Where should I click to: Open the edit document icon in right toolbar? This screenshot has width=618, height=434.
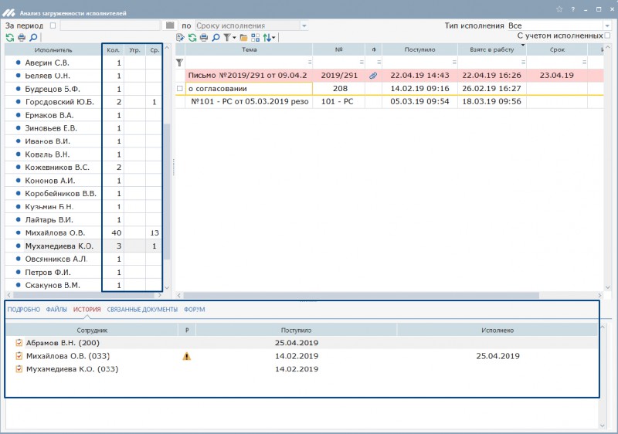pyautogui.click(x=180, y=37)
